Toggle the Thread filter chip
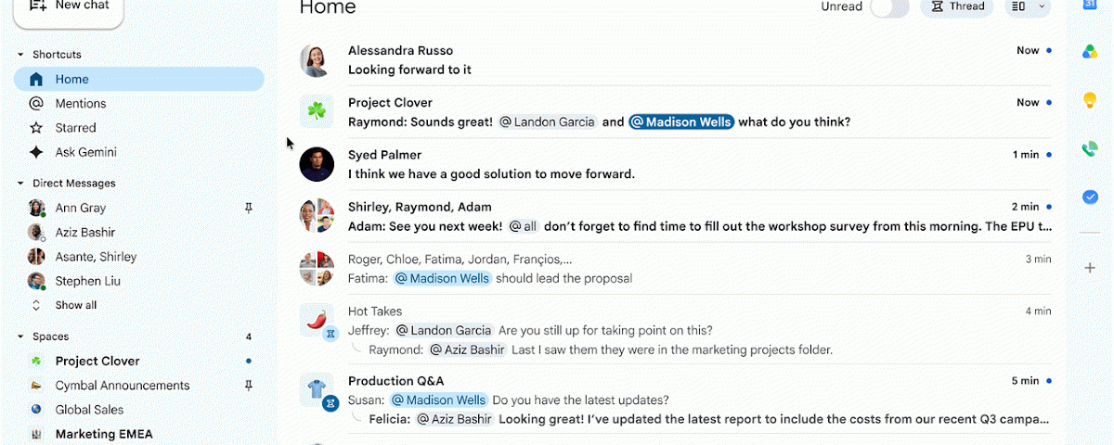Screen dimensions: 1114x445 point(957,6)
